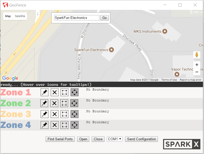Click the SparkFun Electronics map marker
Screen dimensions: 204x154
point(111,50)
